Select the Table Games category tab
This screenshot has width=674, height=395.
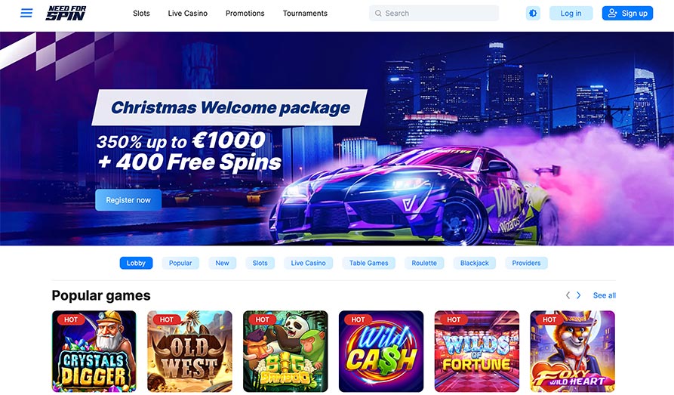click(369, 263)
